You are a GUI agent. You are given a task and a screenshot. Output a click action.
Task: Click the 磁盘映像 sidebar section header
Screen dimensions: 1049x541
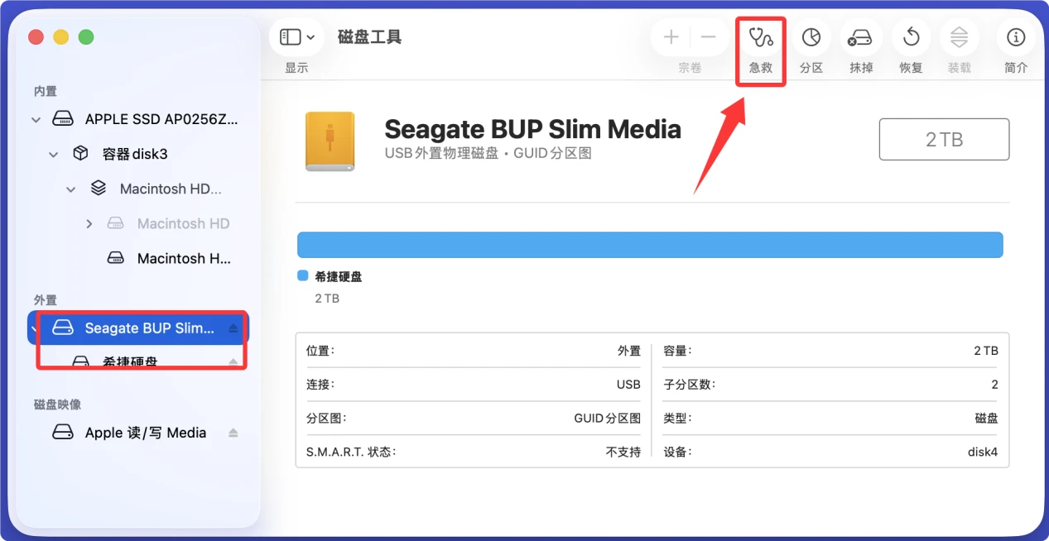pyautogui.click(x=57, y=405)
